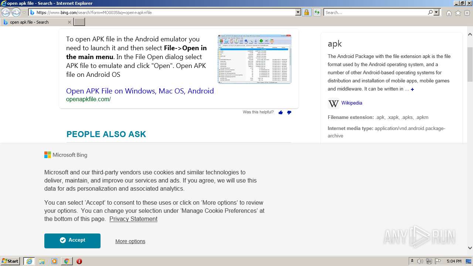473x266 pixels.
Task: Click the Internet Explorer taskbar icon
Action: coord(29,261)
